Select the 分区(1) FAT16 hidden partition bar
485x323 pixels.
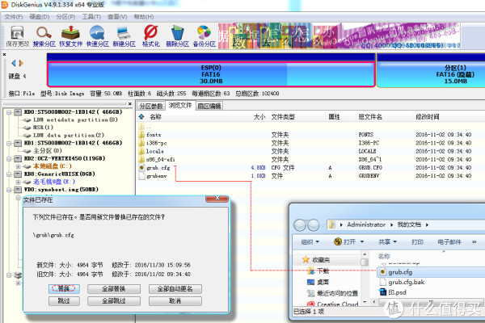[x=431, y=74]
